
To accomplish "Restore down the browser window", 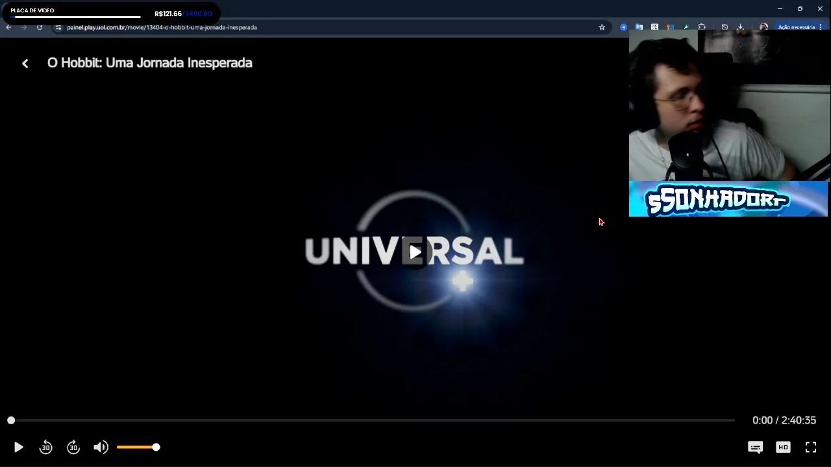I will click(800, 8).
